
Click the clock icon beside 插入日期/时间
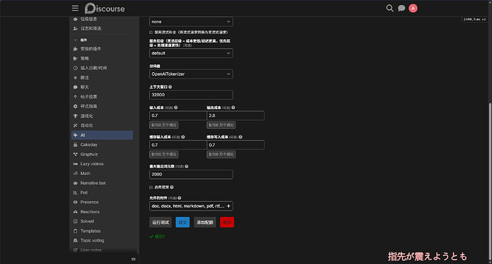coord(76,68)
